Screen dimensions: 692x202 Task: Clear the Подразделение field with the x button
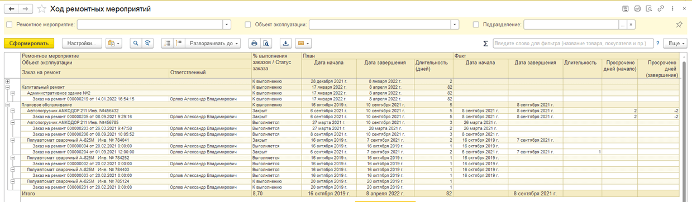(x=631, y=25)
